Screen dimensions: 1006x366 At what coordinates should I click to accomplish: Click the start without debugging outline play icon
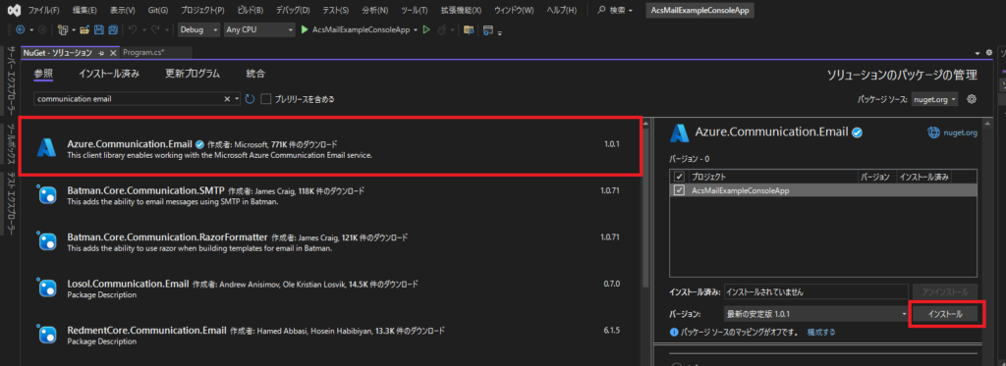(x=426, y=30)
